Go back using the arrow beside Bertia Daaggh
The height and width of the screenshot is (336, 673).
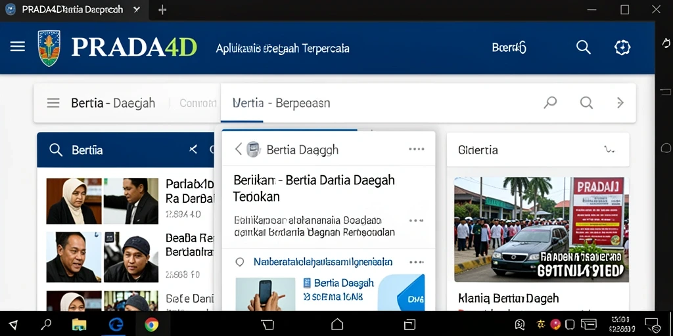(x=238, y=149)
